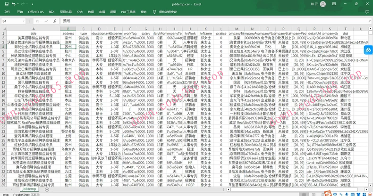Click the horizontal scrollbar track
This screenshot has height=196, width=373.
coord(294,189)
